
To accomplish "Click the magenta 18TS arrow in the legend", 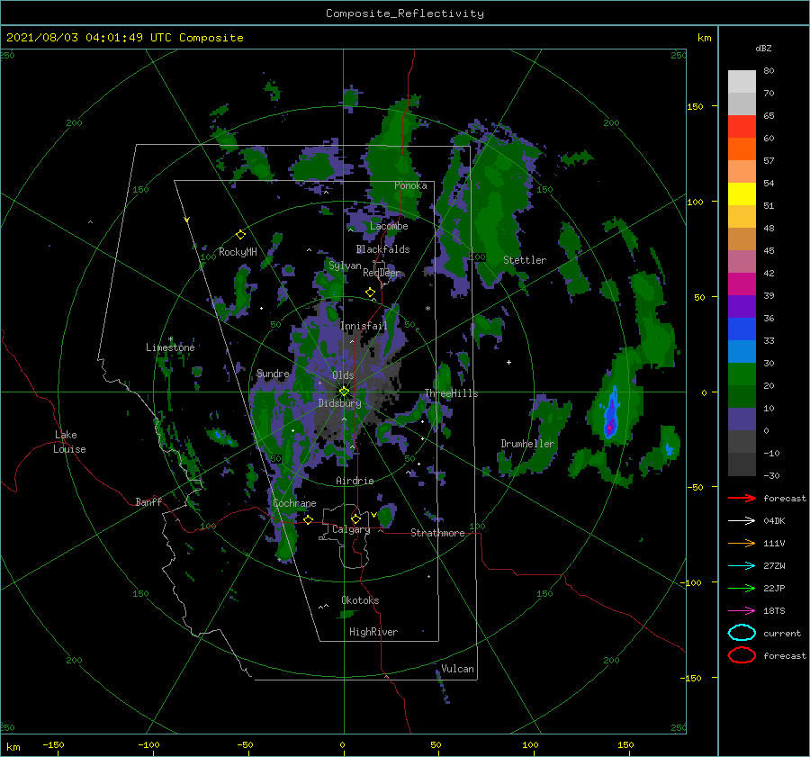I will (x=742, y=611).
